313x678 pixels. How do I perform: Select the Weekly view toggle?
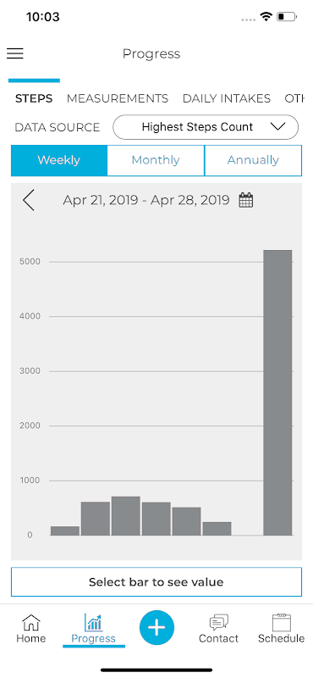58,160
